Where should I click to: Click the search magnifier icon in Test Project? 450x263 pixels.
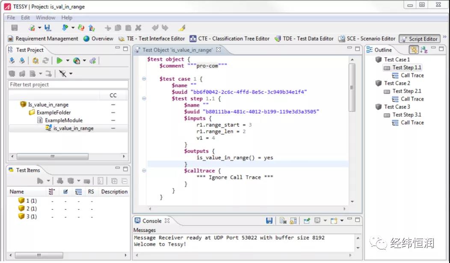pos(36,61)
